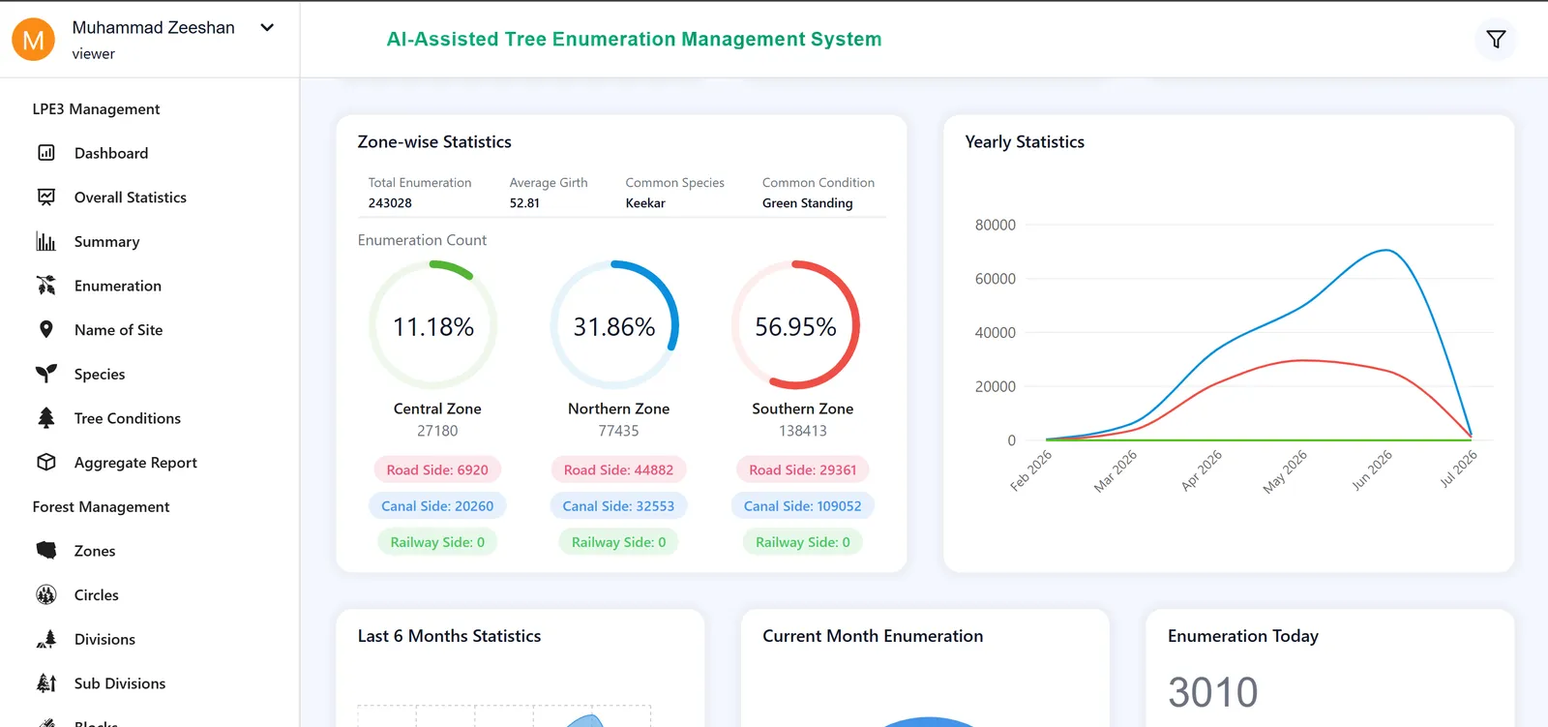This screenshot has height=727, width=1548.
Task: Click the Total Enumeration value 243028
Action: tap(390, 203)
